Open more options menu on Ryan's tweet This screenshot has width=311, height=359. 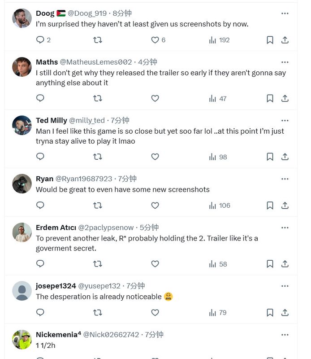click(285, 179)
